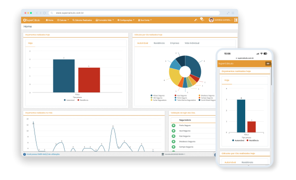Click the info icon in the desktop footer
The height and width of the screenshot is (180, 296).
(x=25, y=154)
